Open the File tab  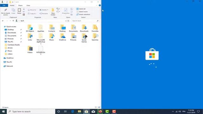4,5
